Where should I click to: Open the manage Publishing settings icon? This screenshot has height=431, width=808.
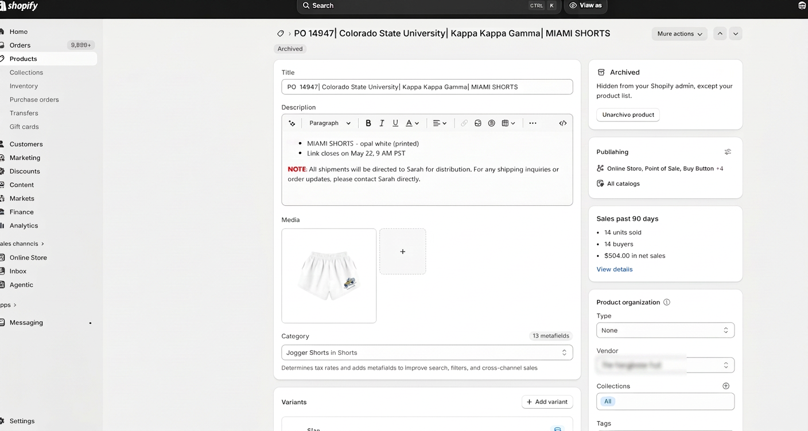pyautogui.click(x=728, y=152)
